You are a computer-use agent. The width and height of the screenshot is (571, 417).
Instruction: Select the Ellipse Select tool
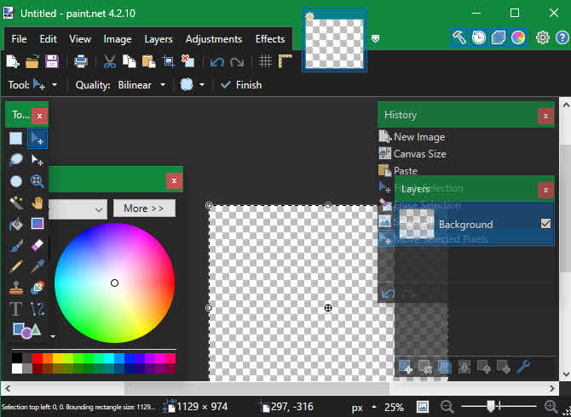click(x=15, y=180)
